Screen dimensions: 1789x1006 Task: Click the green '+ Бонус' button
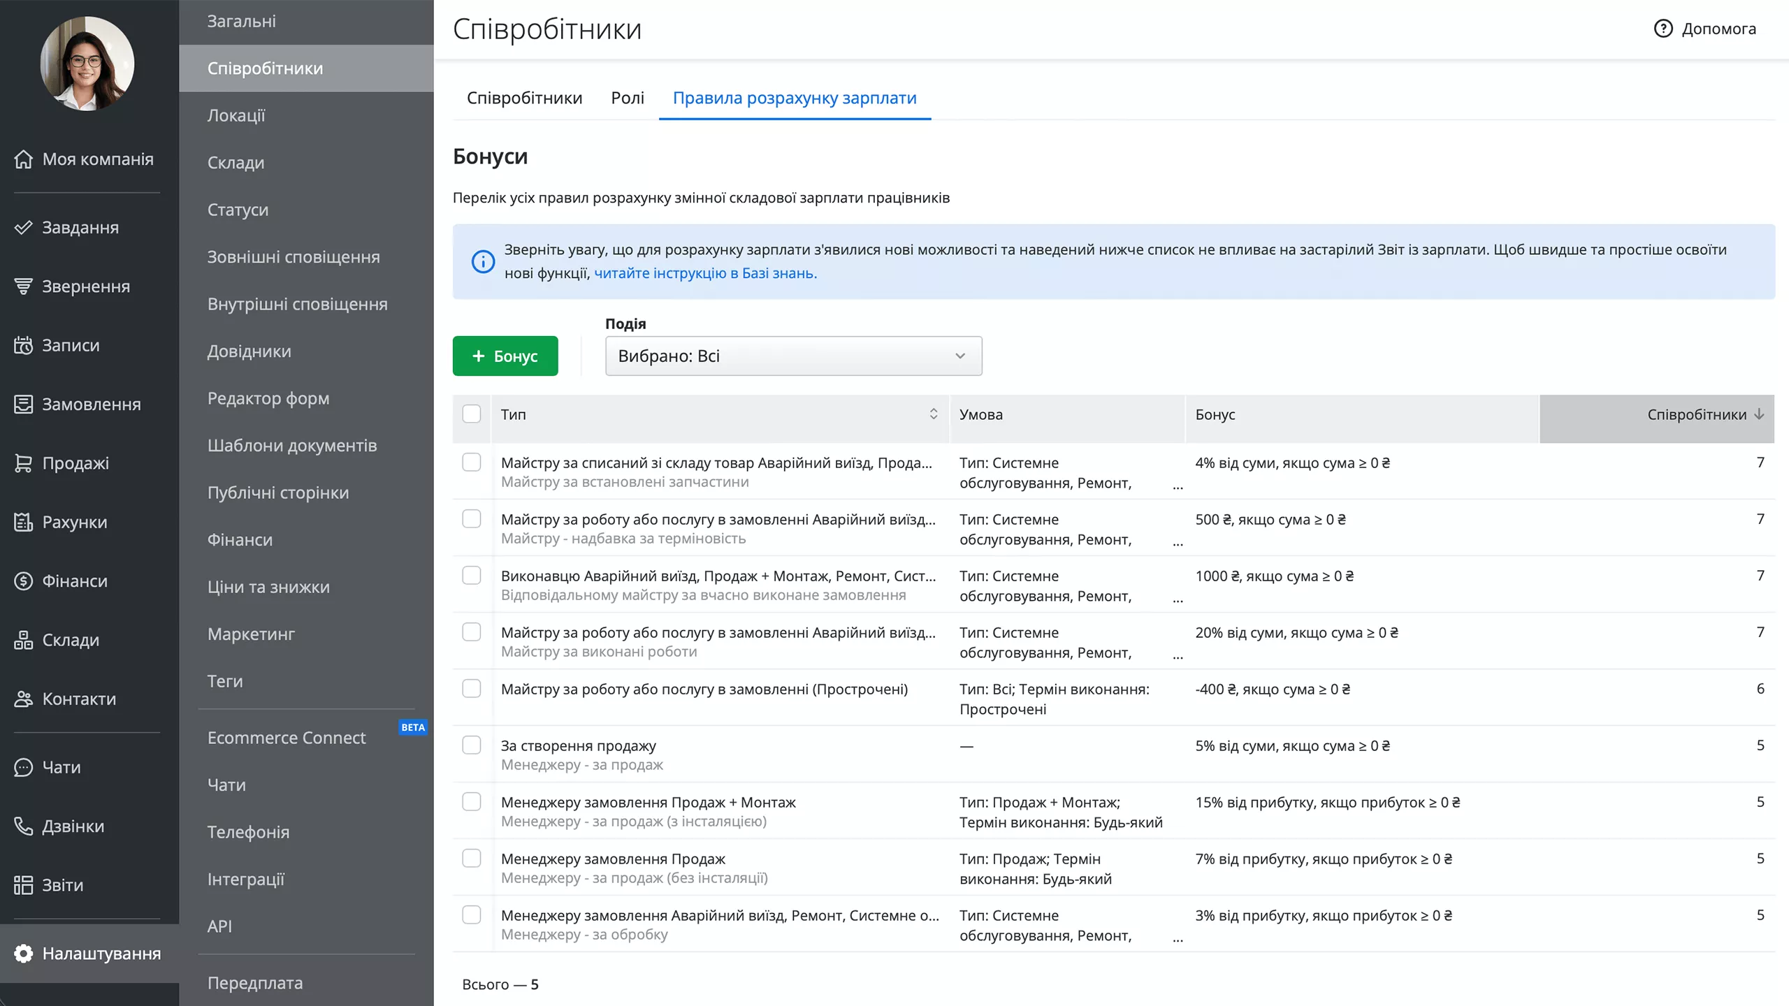click(505, 356)
